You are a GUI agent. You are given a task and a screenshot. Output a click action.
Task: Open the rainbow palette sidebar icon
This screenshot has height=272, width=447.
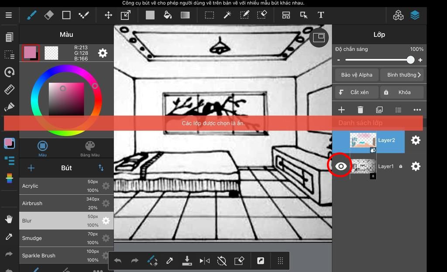coord(9,178)
